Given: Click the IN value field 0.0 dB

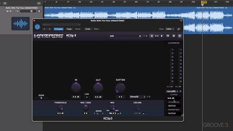Looking at the screenshot, I should (x=76, y=97).
